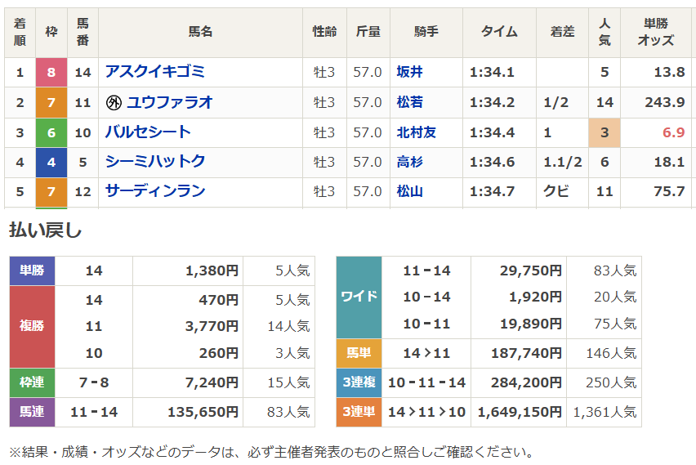
Task: Click the 単勝オッズ column header
Action: [656, 32]
